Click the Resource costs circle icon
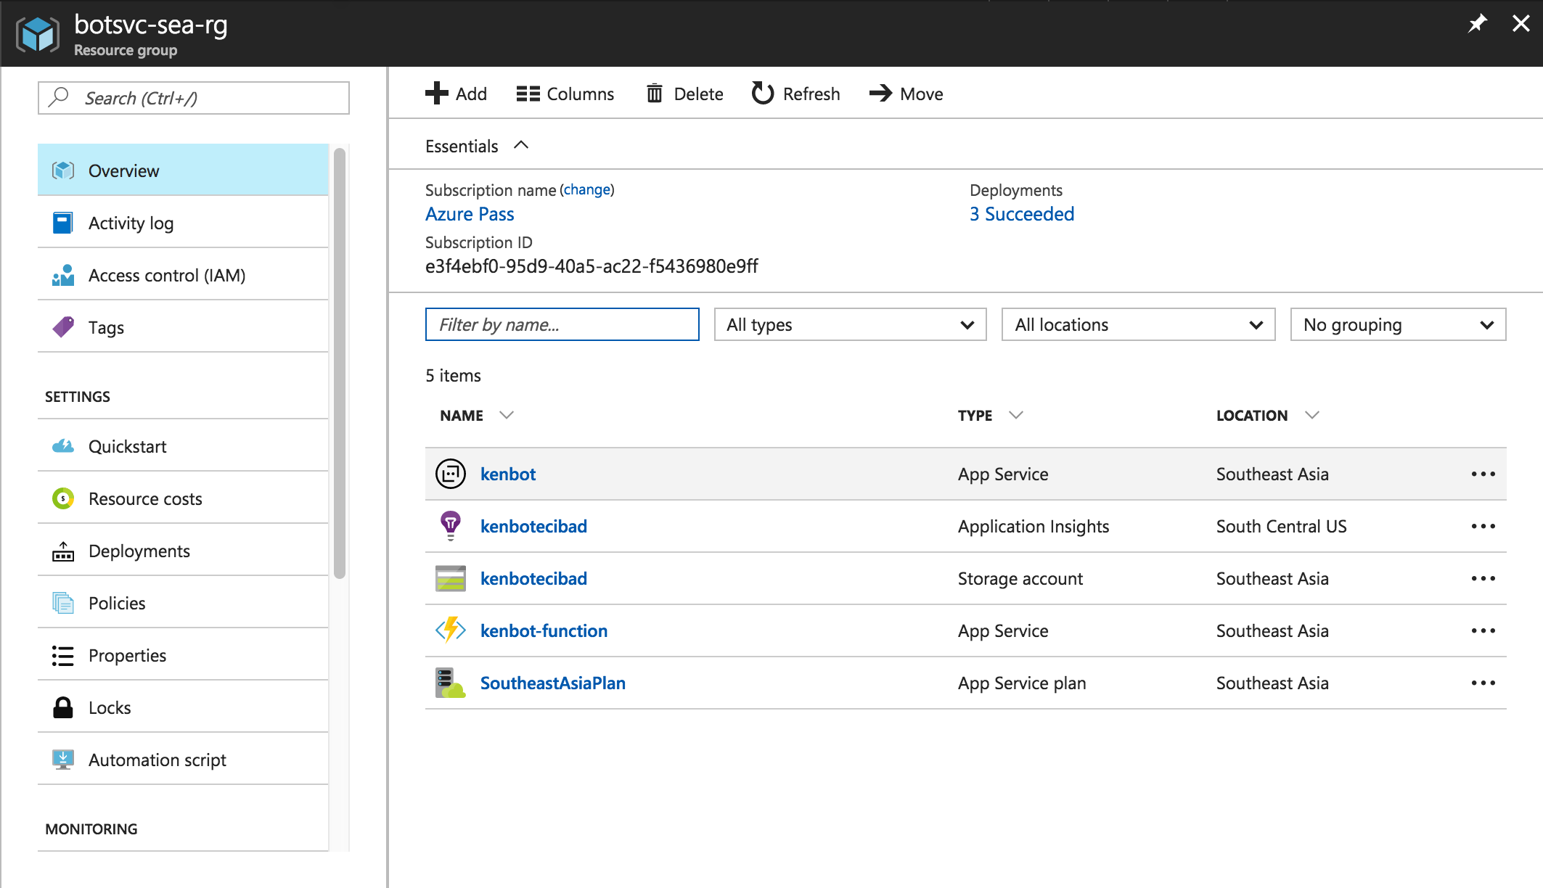Image resolution: width=1543 pixels, height=888 pixels. click(63, 498)
